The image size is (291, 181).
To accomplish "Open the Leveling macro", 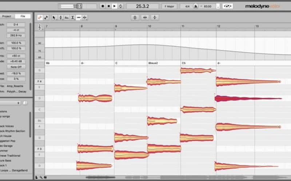I will tap(155, 17).
